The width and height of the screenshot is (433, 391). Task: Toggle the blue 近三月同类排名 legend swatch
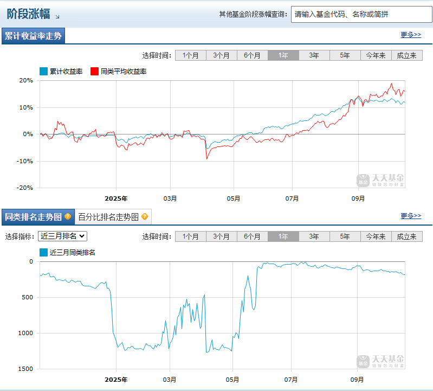point(44,252)
